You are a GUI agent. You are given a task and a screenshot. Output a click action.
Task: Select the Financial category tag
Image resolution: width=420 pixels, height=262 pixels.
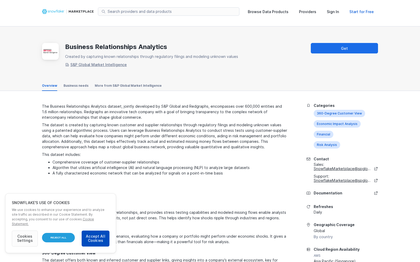323,134
